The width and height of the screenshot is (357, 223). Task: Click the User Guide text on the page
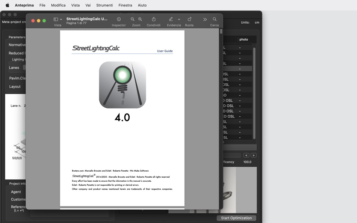[x=165, y=51]
